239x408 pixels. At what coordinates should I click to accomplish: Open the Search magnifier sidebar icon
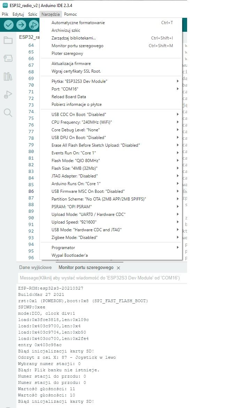pyautogui.click(x=8, y=113)
